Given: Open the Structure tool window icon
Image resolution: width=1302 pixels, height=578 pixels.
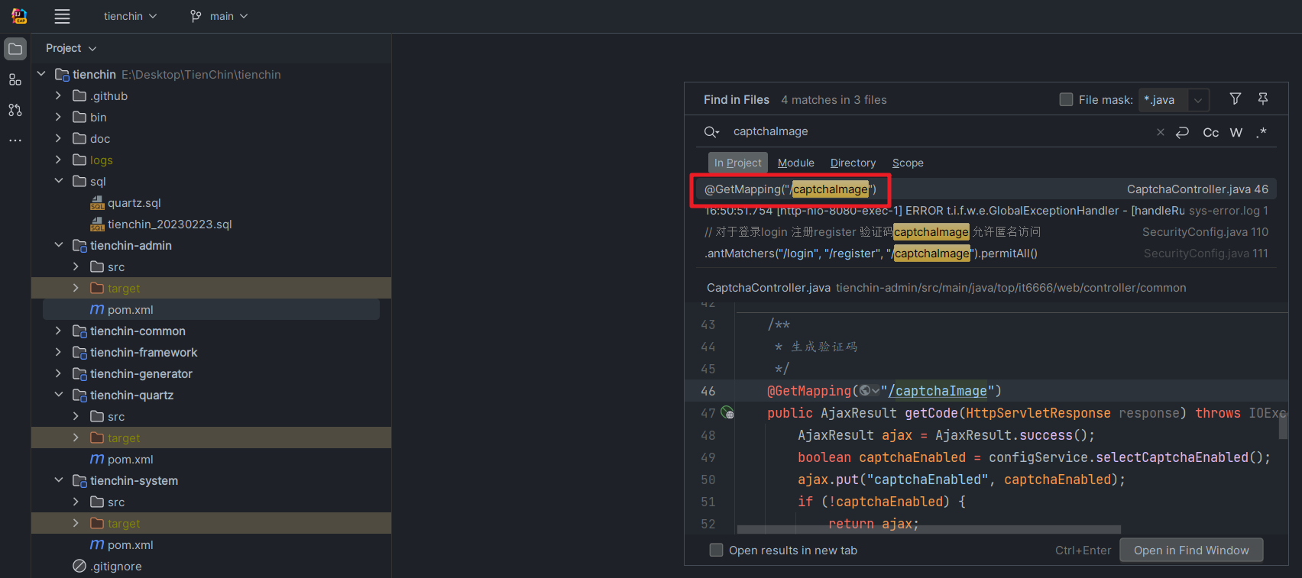Looking at the screenshot, I should click(x=15, y=79).
